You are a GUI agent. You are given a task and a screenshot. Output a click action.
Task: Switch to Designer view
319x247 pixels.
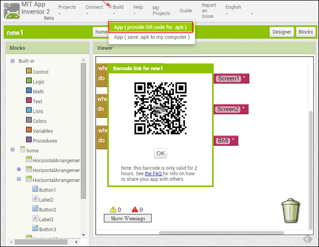(x=282, y=32)
